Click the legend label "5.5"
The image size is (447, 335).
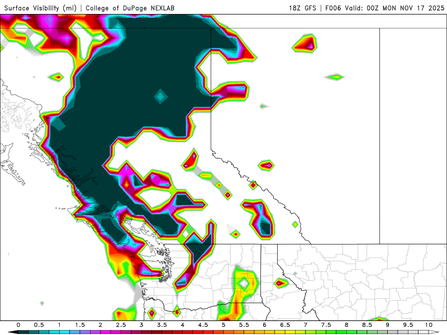point(244,325)
